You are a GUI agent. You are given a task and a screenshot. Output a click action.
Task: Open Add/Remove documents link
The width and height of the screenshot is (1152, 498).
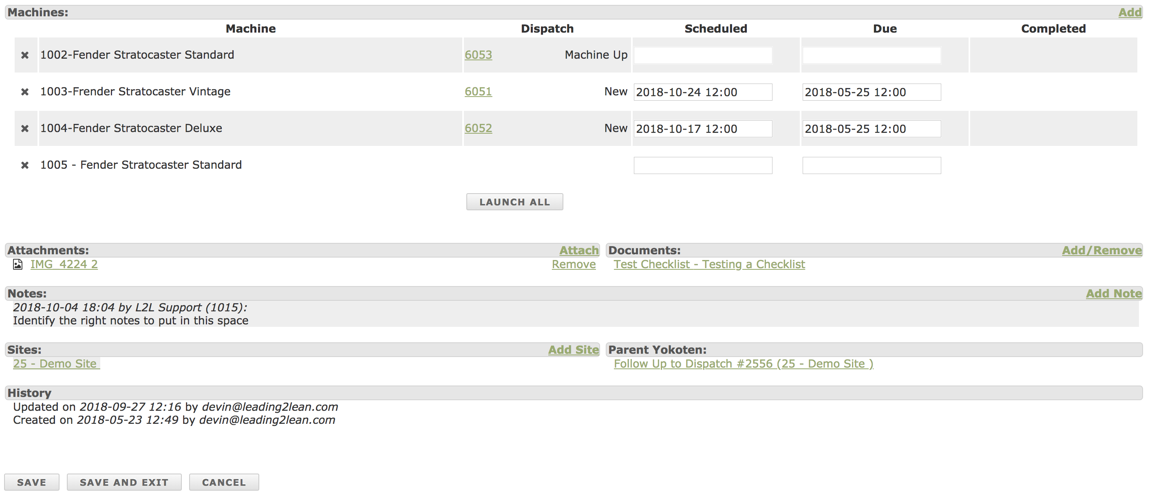[x=1101, y=250]
